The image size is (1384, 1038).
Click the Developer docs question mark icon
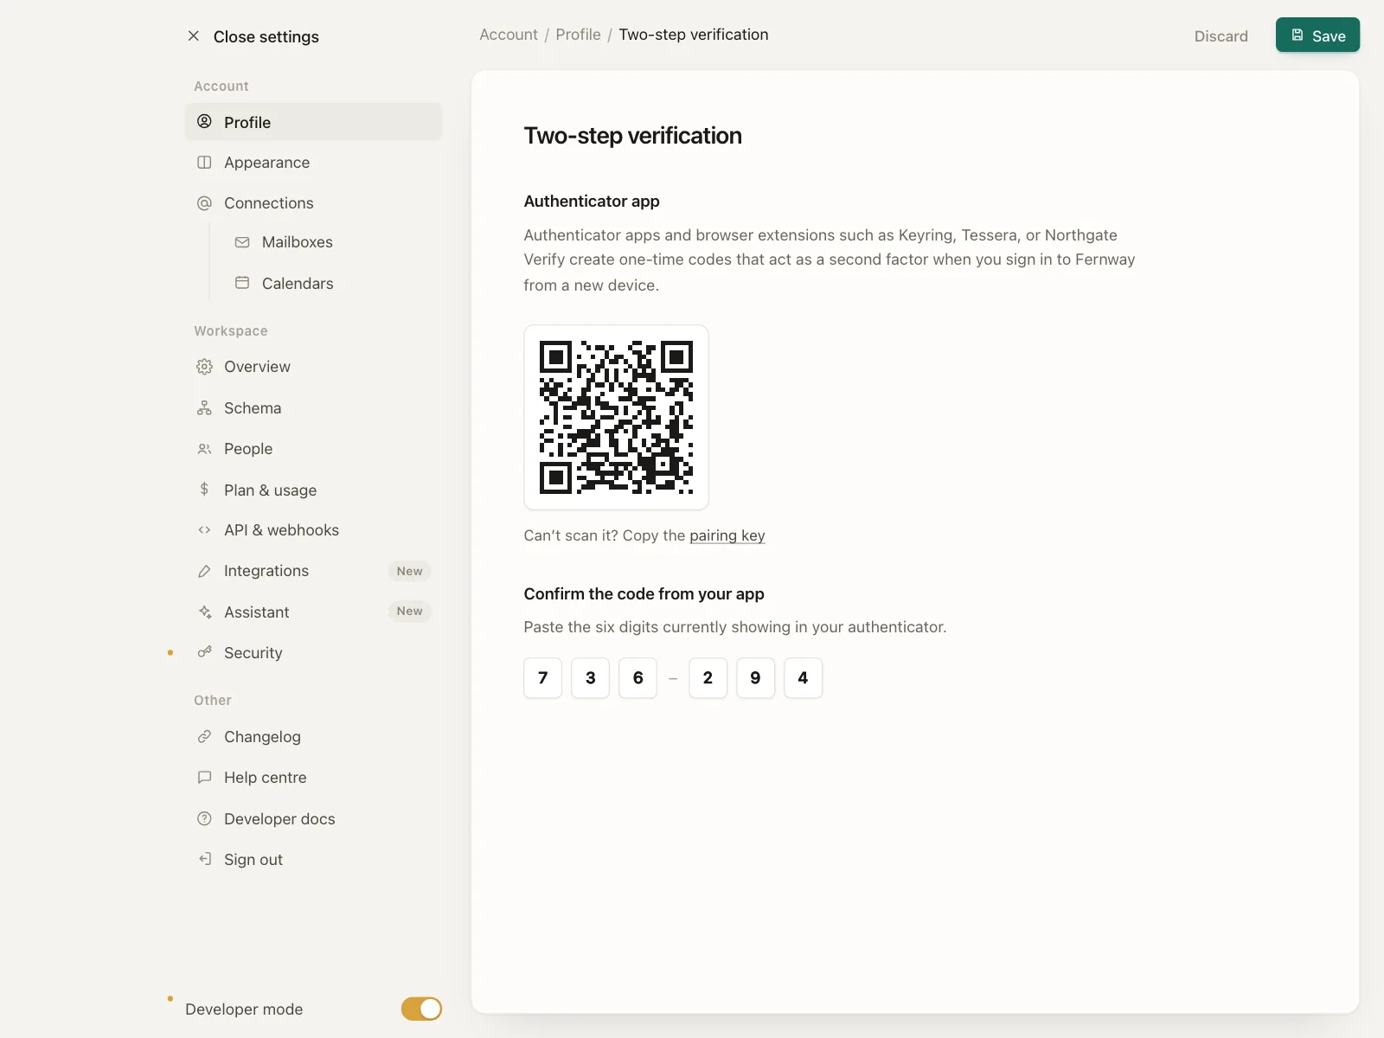204,818
